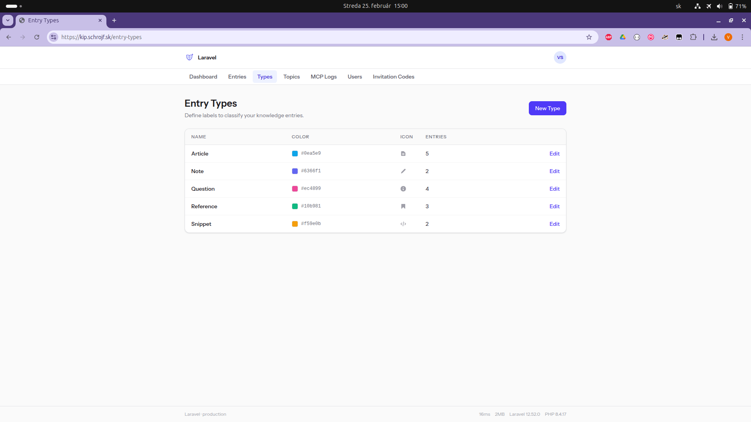Click the activities pill in the top bar
This screenshot has width=751, height=422.
(x=11, y=6)
